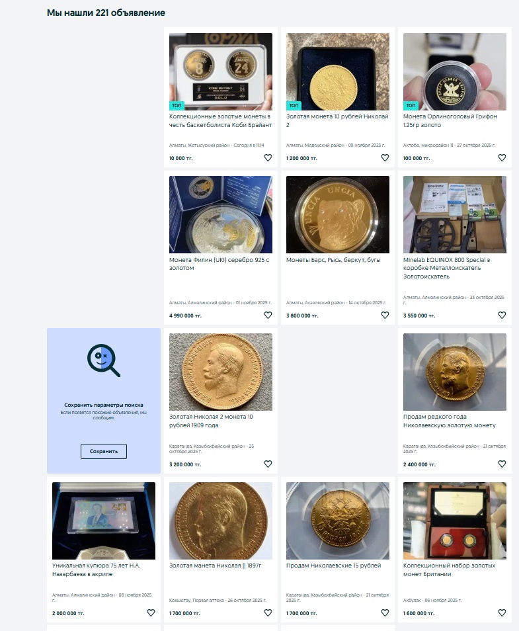519x631 pixels.
Task: Favorite the Nazarbayev 75 years banknote
Action: pyautogui.click(x=151, y=613)
